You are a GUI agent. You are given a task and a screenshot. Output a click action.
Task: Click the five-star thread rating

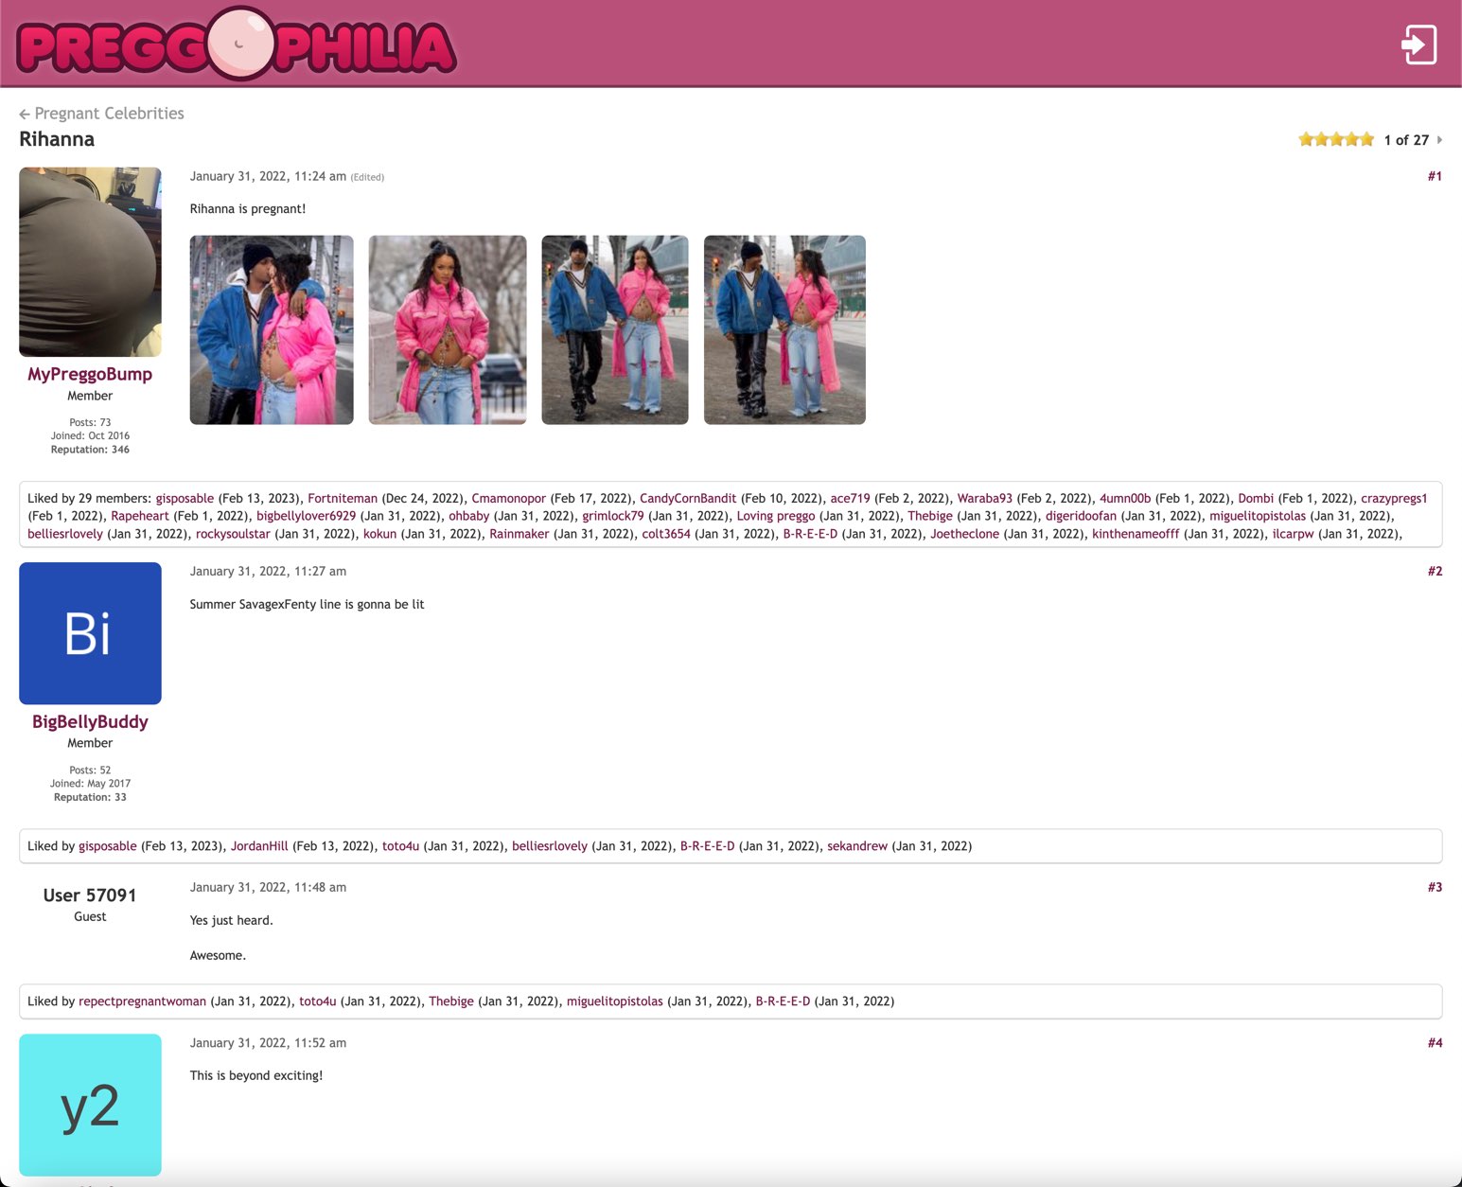click(1336, 139)
